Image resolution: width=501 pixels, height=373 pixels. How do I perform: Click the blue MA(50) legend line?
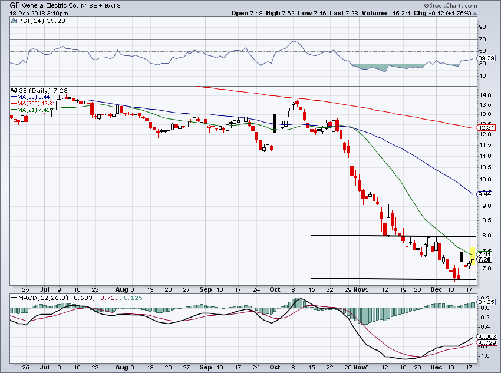(14, 97)
